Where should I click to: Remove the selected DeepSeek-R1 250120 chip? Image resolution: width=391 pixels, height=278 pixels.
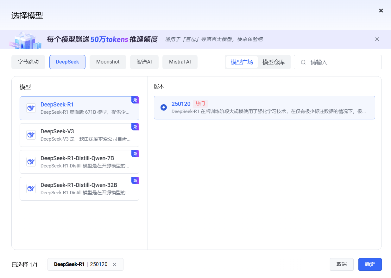(x=115, y=265)
